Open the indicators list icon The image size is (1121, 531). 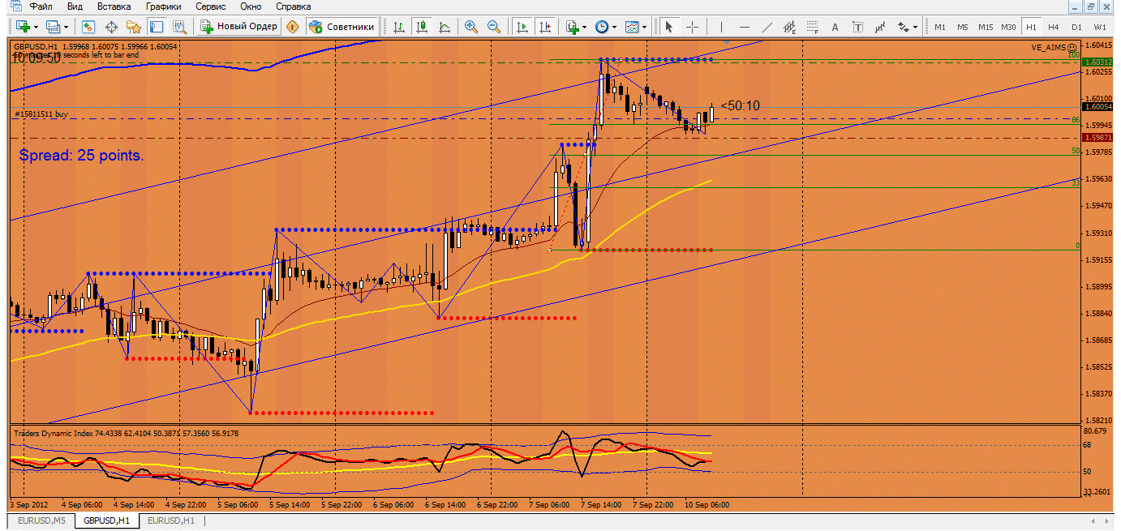[x=573, y=27]
